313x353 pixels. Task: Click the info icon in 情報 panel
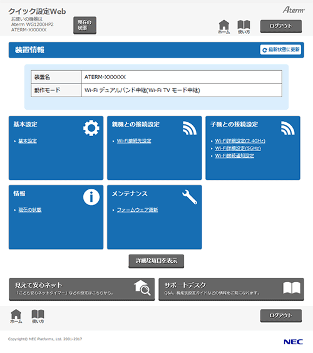click(x=91, y=197)
